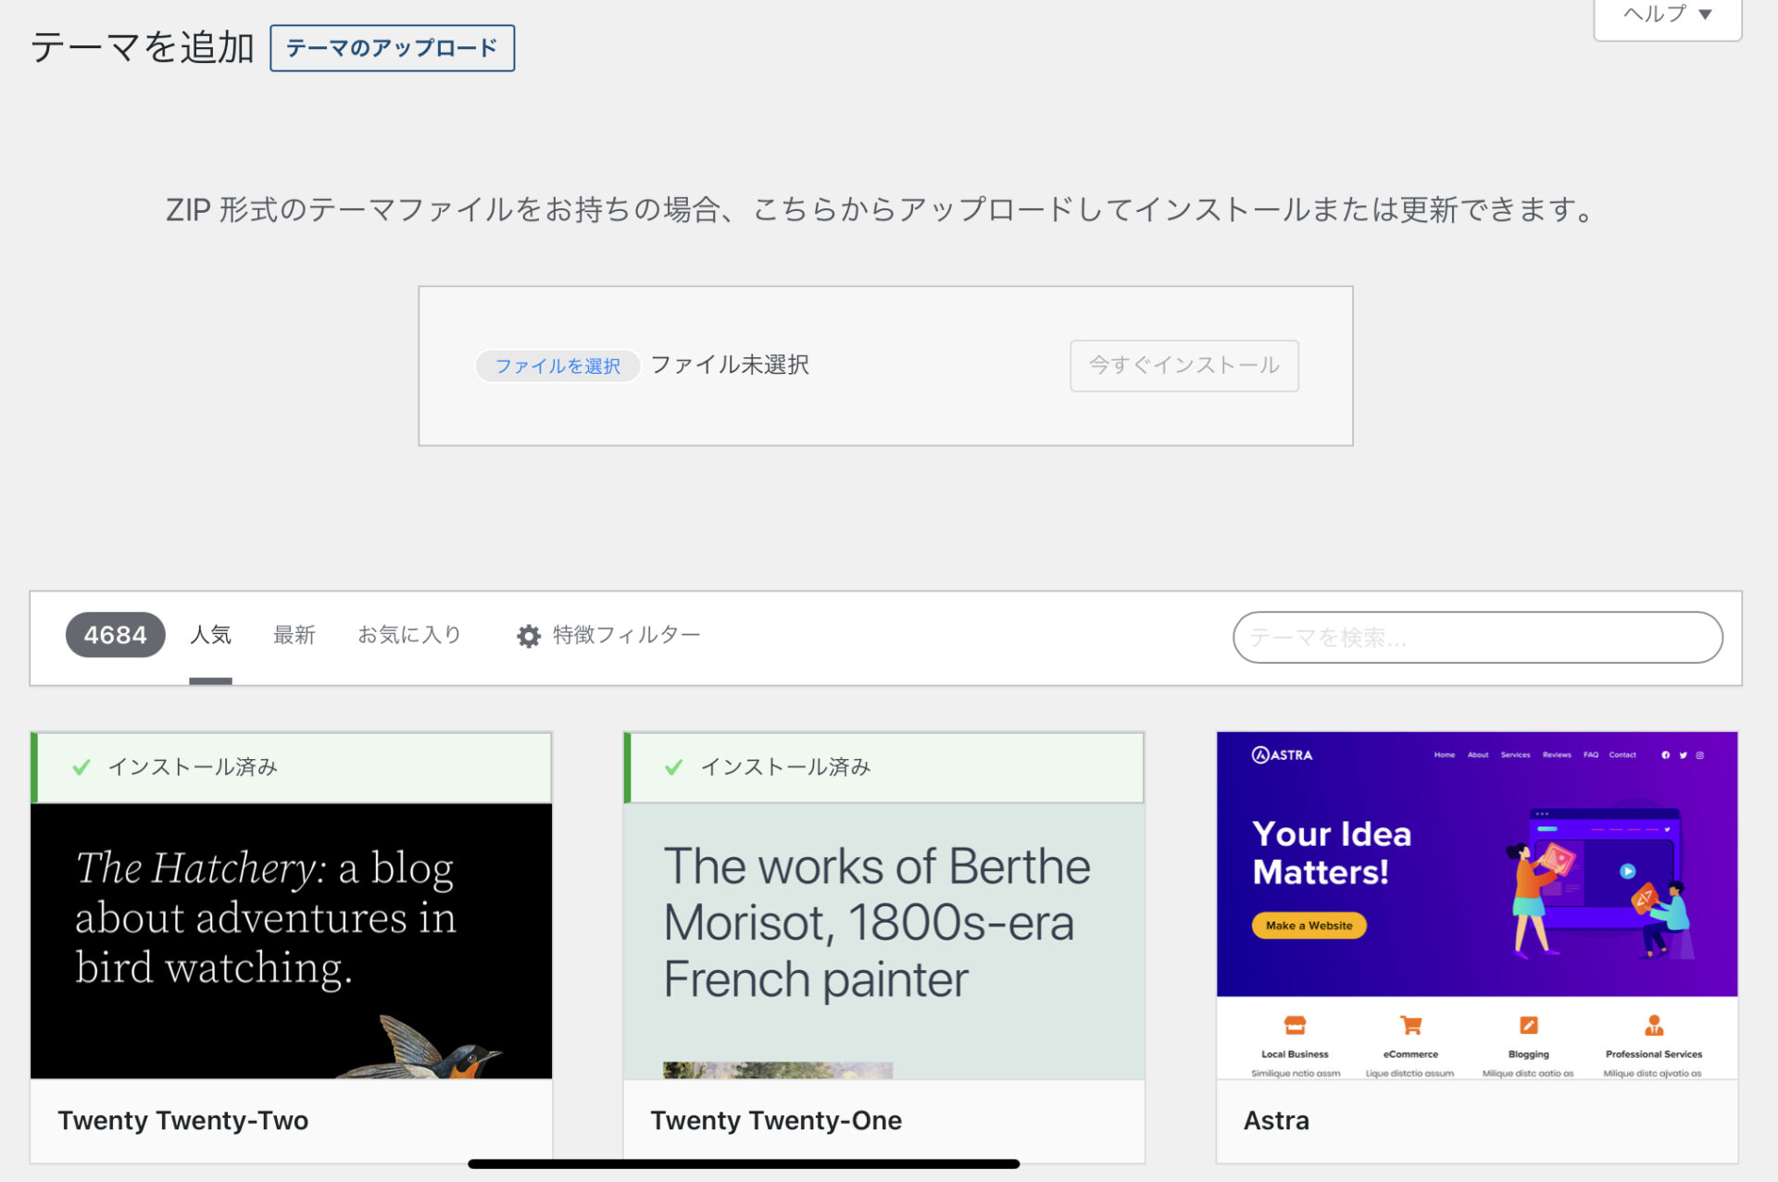
Task: Open the Twenty Twenty-One theme preview image
Action: click(883, 940)
